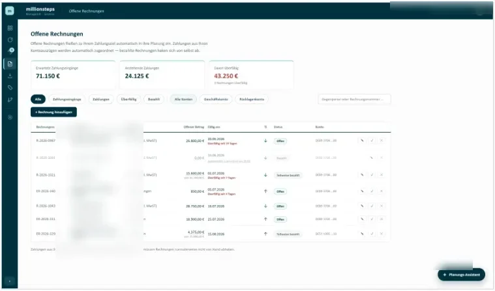Open the chat icon with notification badge
The image size is (495, 291).
[10, 51]
